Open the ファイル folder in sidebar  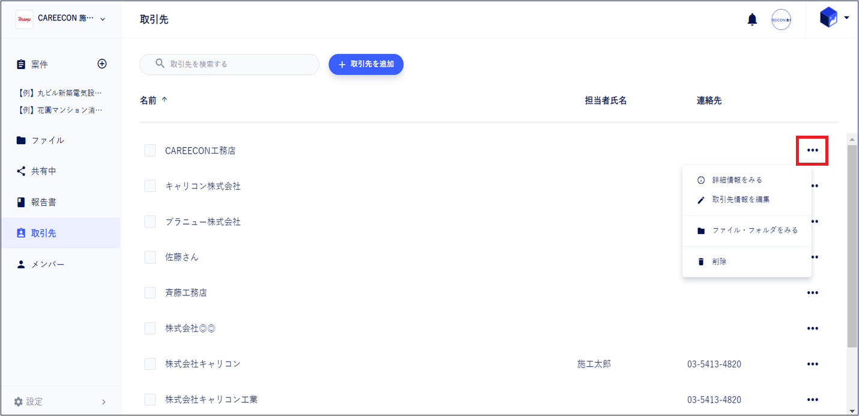[47, 140]
